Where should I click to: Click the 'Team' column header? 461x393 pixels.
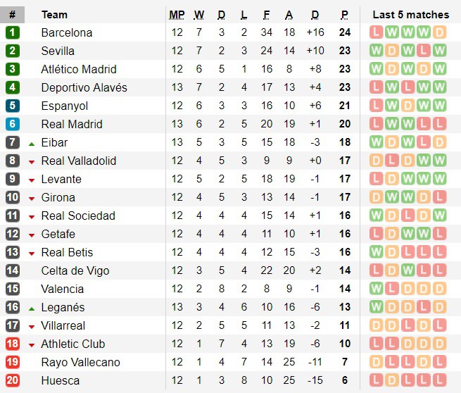54,14
